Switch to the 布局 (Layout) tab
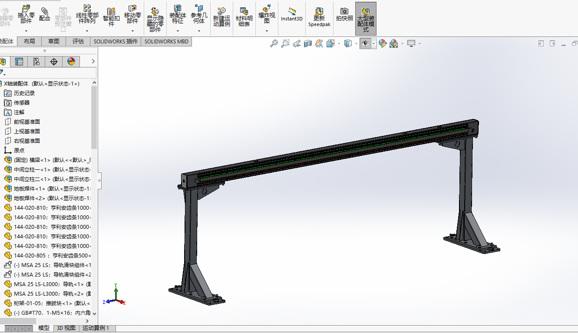The height and width of the screenshot is (333, 578). (30, 42)
